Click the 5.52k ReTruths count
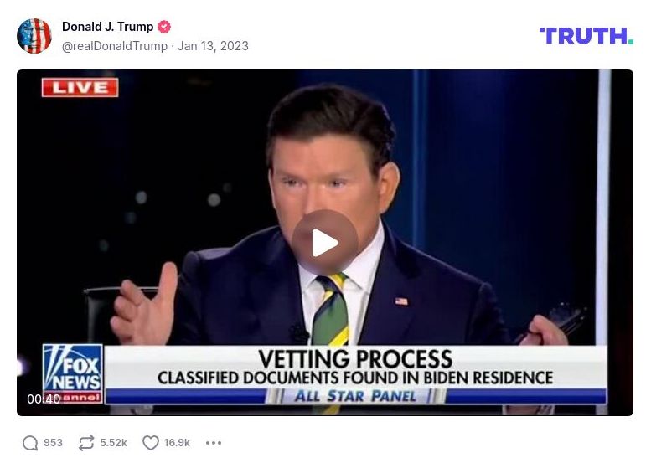Image resolution: width=651 pixels, height=468 pixels. pos(113,443)
